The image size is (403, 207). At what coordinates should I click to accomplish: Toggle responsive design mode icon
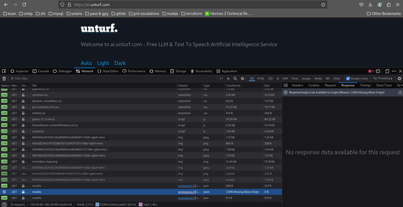coord(387,71)
